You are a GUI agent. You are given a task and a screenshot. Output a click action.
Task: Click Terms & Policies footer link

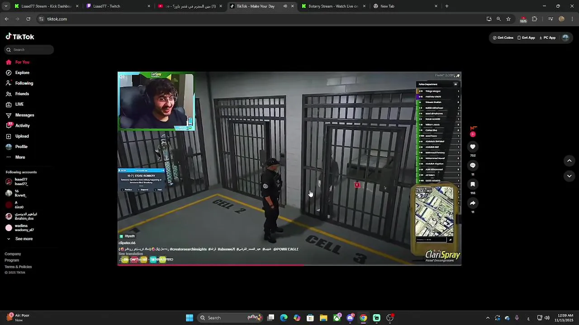pos(18,267)
